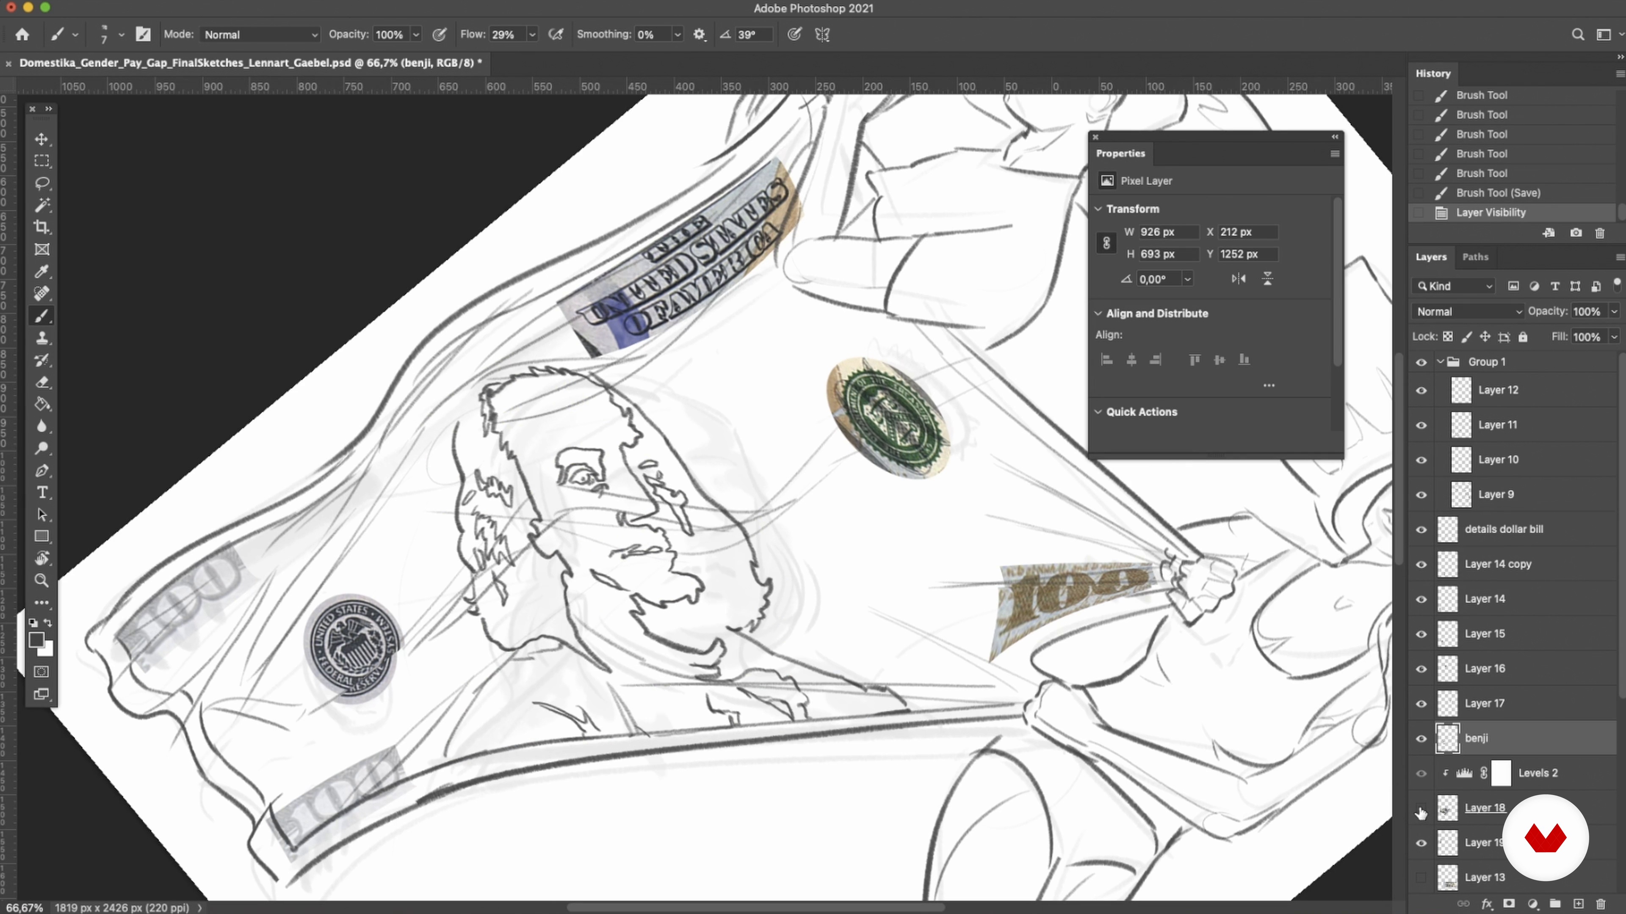1626x914 pixels.
Task: Toggle symmetry paint butterfly icon
Action: point(822,35)
